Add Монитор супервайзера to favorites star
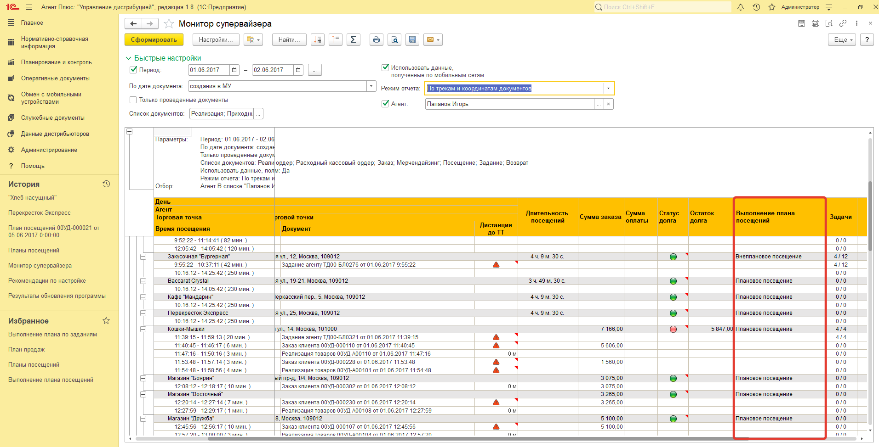Image resolution: width=879 pixels, height=447 pixels. pyautogui.click(x=169, y=24)
